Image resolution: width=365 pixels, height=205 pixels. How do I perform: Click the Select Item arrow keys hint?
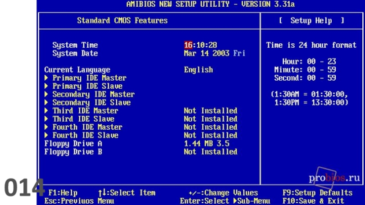[126, 193]
